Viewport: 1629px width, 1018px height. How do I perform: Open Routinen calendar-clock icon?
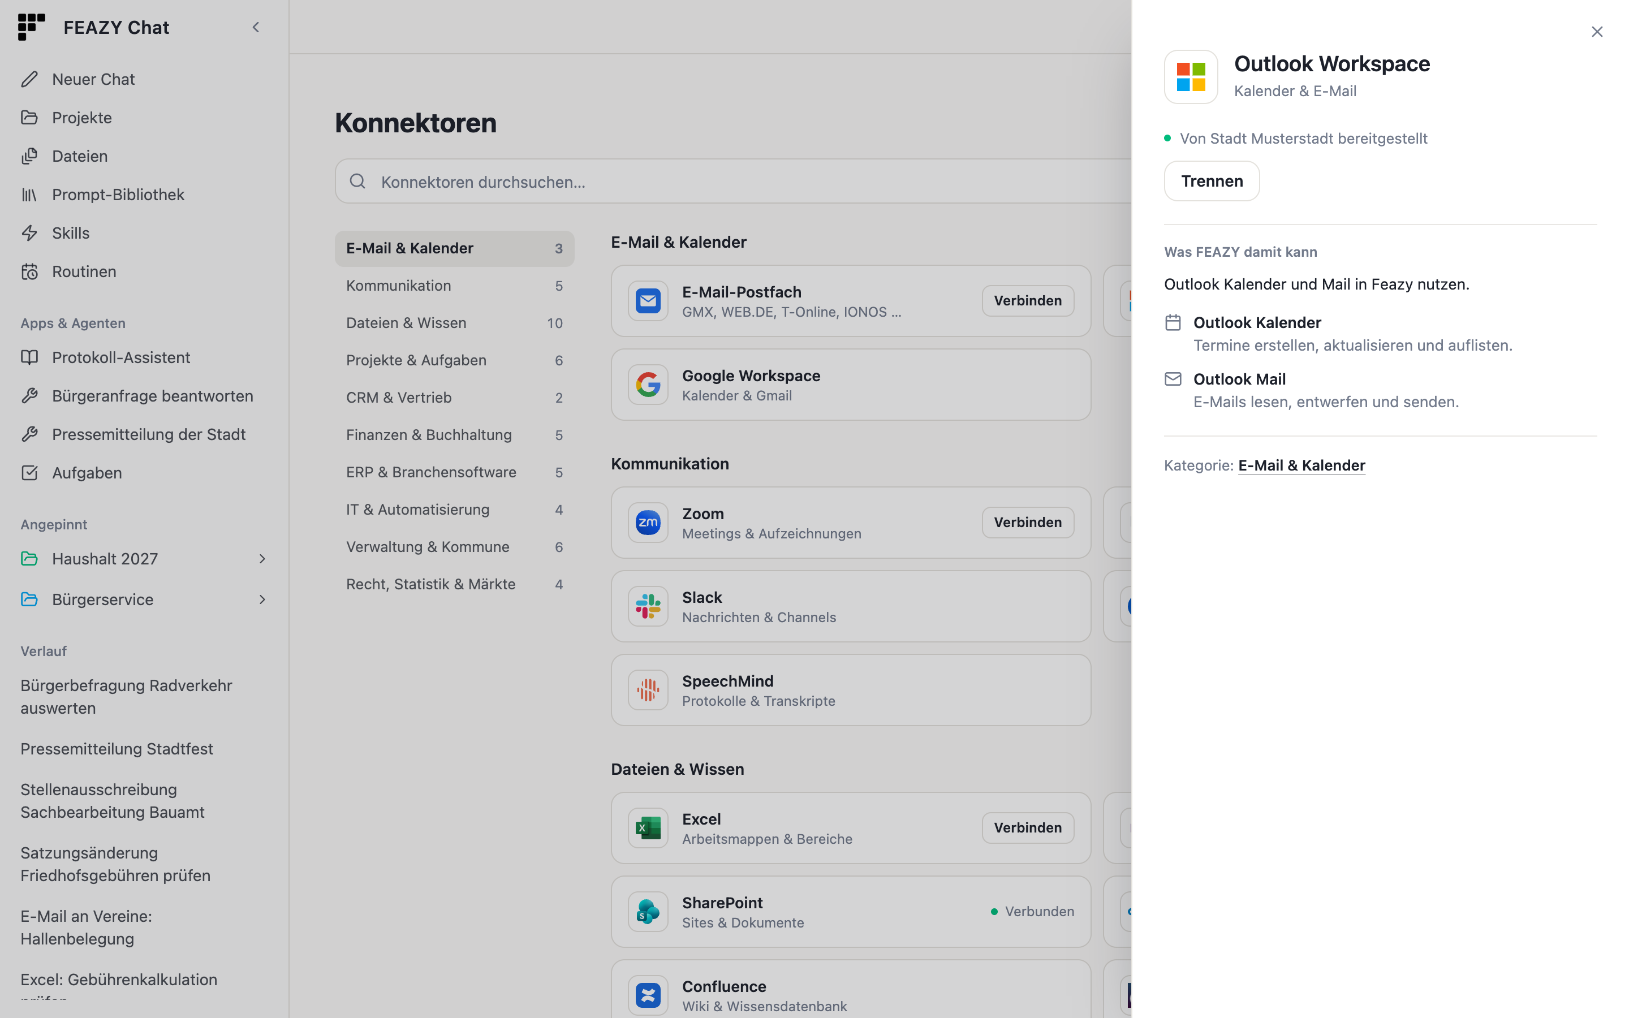click(29, 271)
